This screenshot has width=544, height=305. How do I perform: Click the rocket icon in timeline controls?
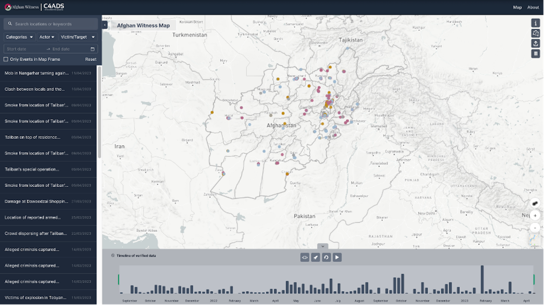click(x=316, y=257)
